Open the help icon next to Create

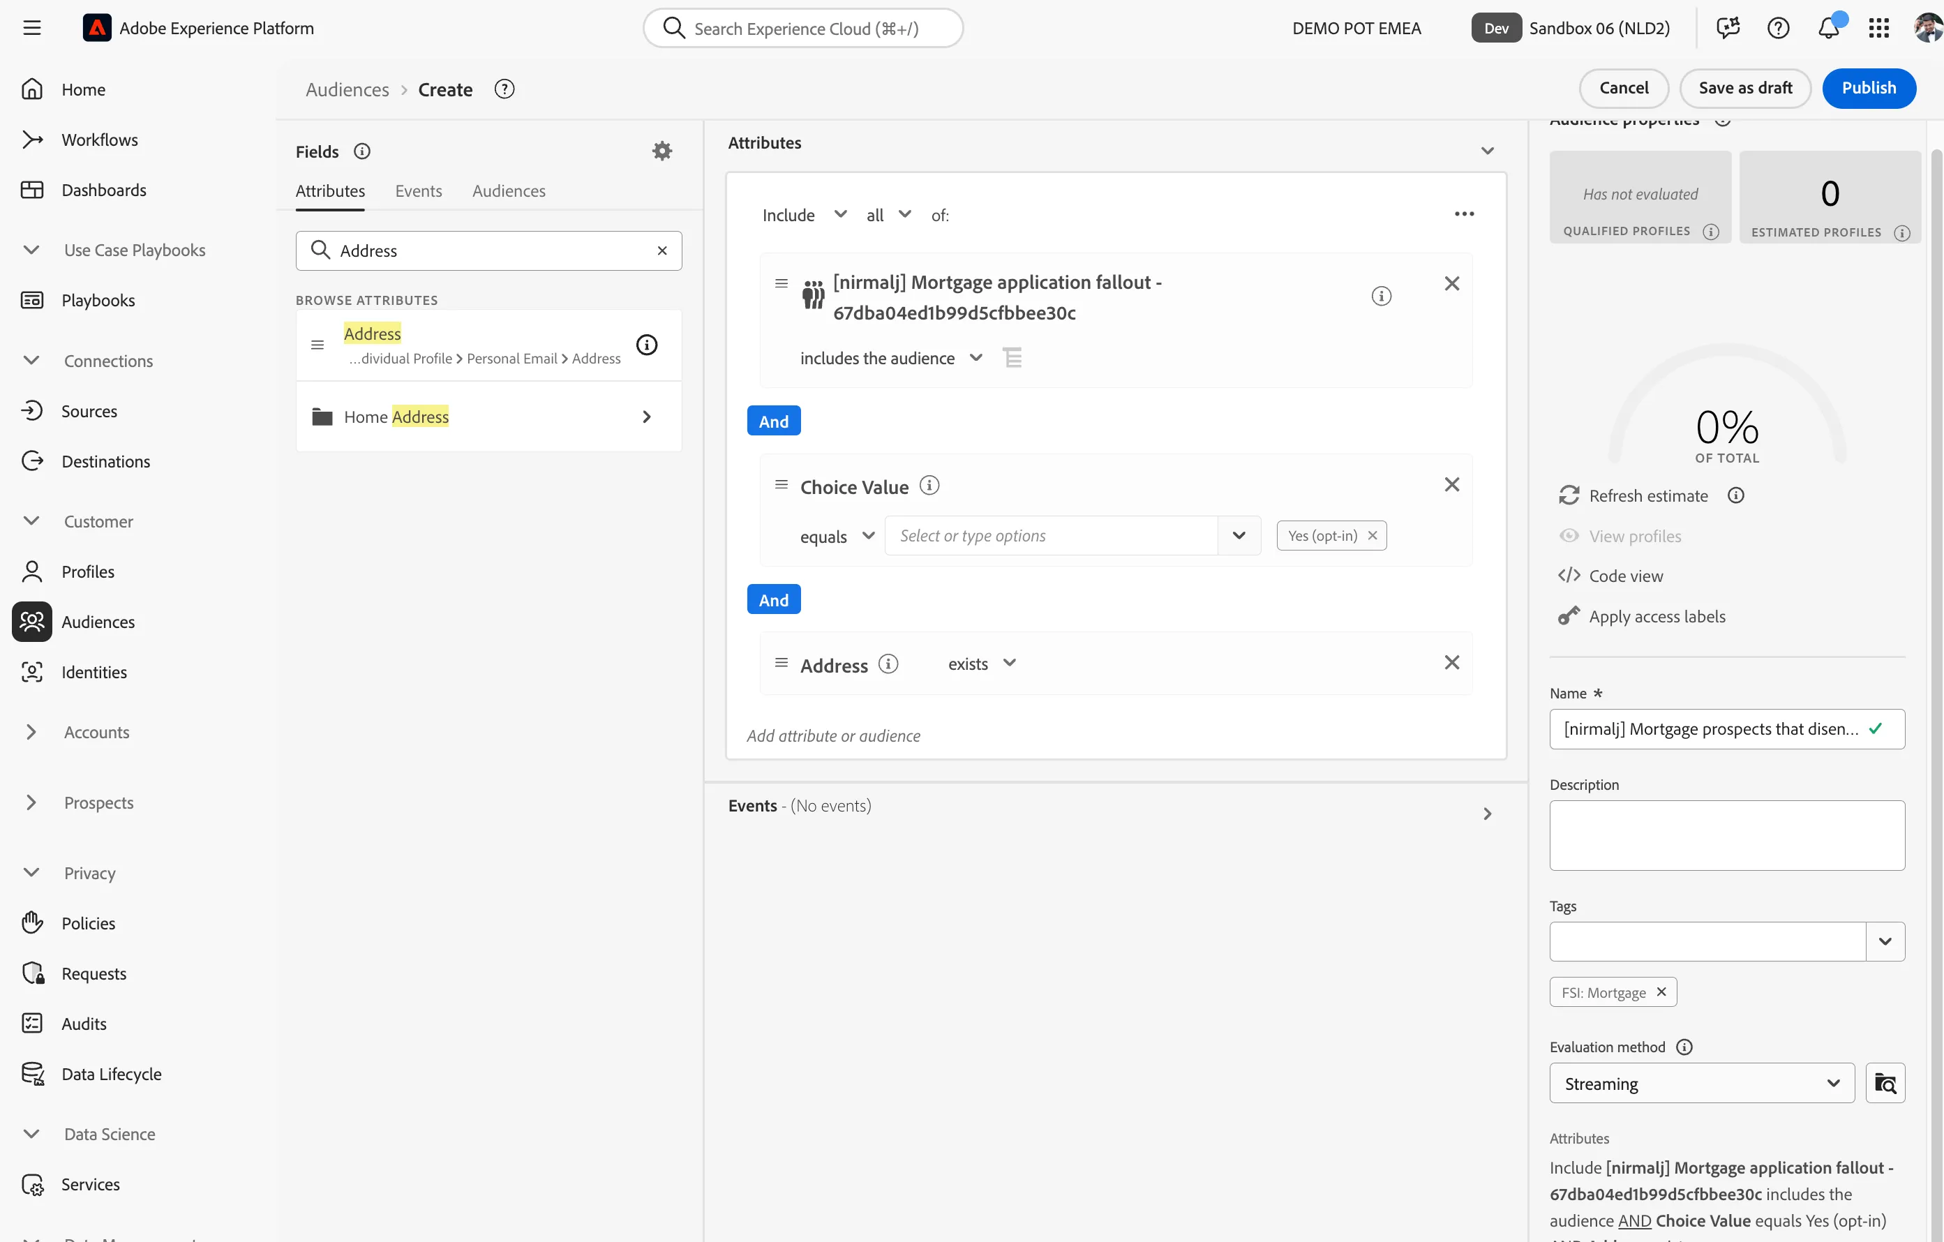click(x=504, y=89)
